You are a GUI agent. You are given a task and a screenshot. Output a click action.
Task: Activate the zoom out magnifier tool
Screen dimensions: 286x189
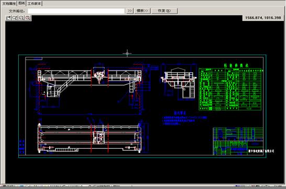[21, 18]
